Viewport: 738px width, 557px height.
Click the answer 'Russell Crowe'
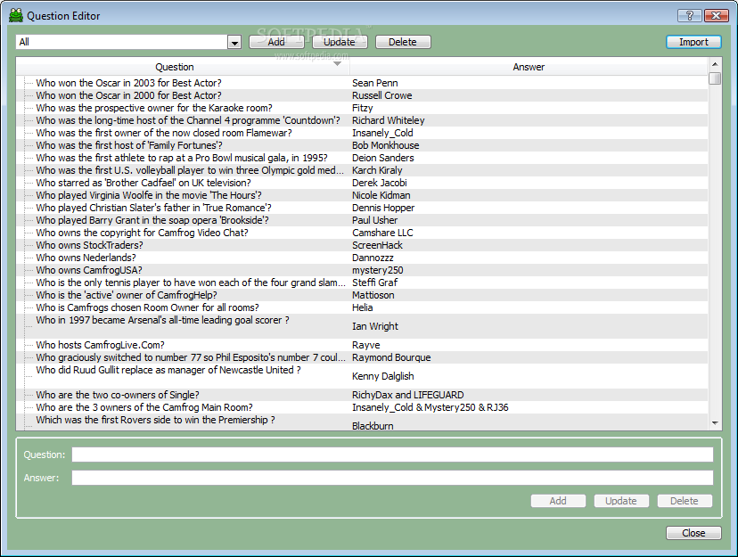[382, 95]
